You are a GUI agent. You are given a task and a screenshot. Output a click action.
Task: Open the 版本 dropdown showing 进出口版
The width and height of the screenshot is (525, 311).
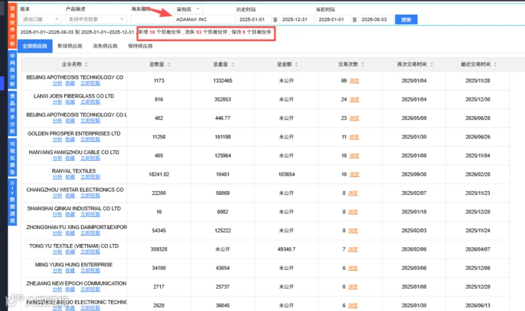point(40,19)
